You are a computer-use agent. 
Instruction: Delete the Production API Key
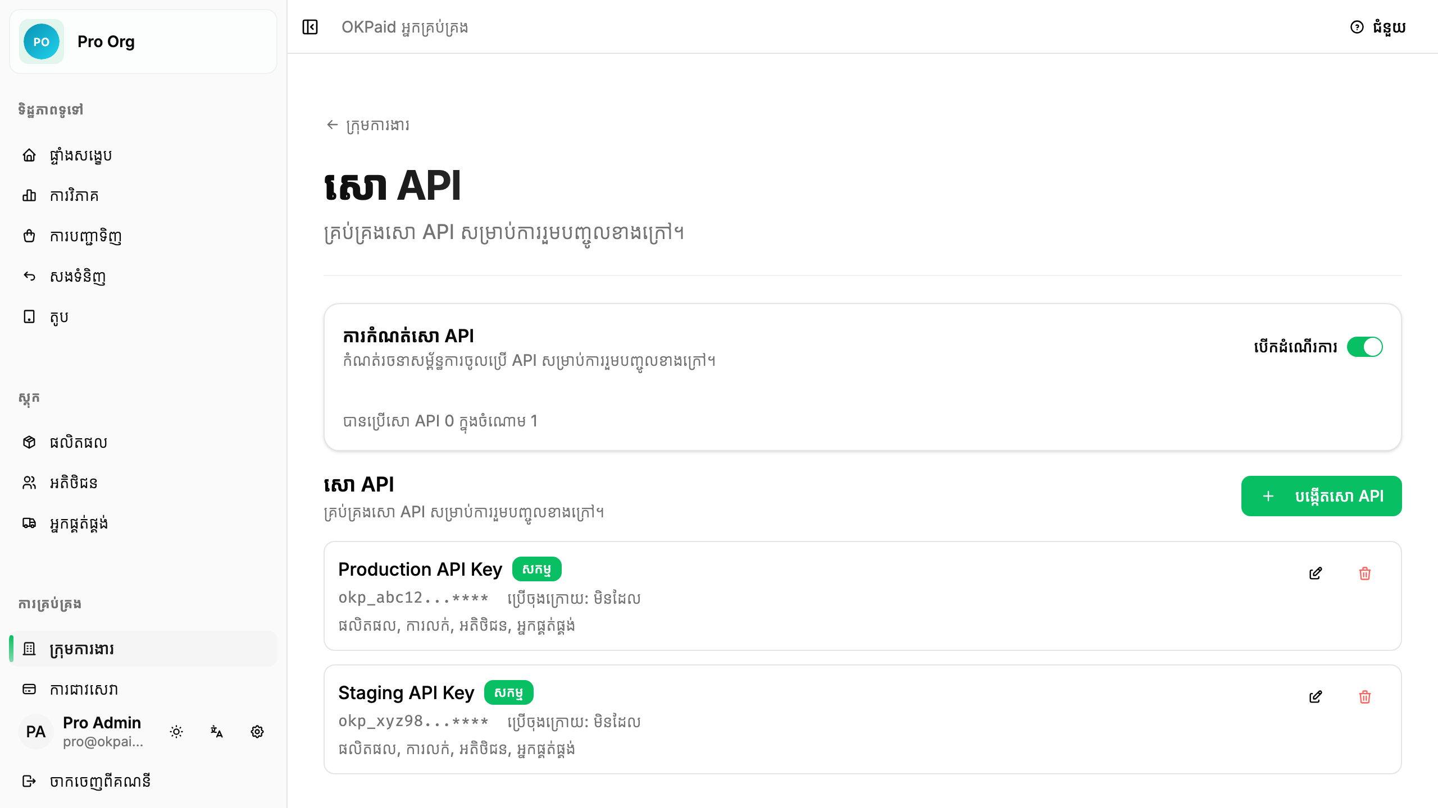pyautogui.click(x=1365, y=573)
